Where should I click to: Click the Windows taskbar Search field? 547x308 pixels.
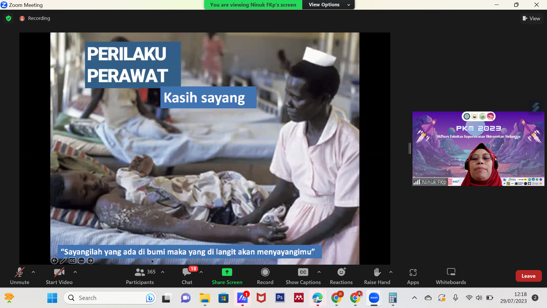[x=110, y=298]
